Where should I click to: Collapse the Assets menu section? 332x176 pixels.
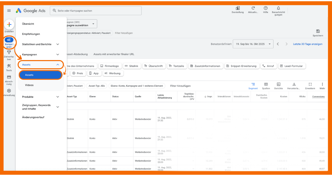(58, 65)
